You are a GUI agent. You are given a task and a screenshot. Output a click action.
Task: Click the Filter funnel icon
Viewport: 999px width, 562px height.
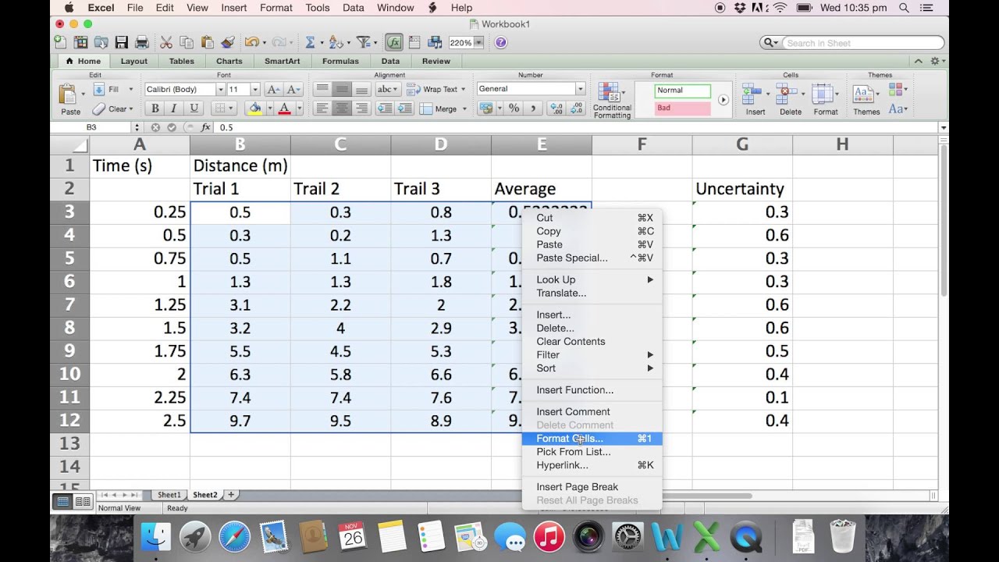(363, 42)
